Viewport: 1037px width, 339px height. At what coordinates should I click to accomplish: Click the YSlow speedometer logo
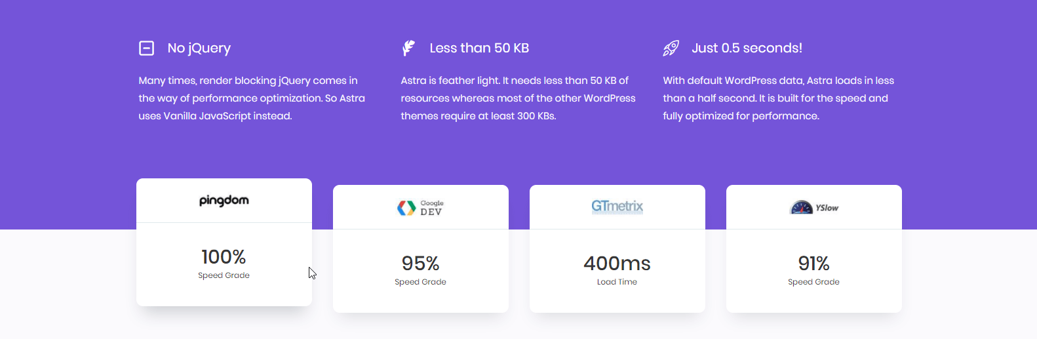point(801,207)
